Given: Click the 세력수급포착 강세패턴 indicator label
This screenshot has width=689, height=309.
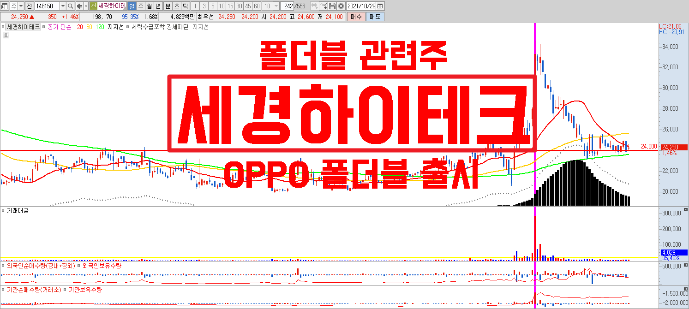Looking at the screenshot, I should pyautogui.click(x=160, y=27).
